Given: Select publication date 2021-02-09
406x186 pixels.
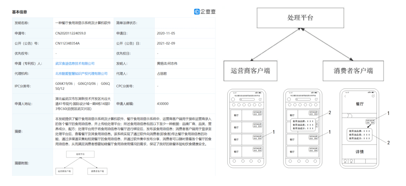Looking at the screenshot, I should (166, 44).
